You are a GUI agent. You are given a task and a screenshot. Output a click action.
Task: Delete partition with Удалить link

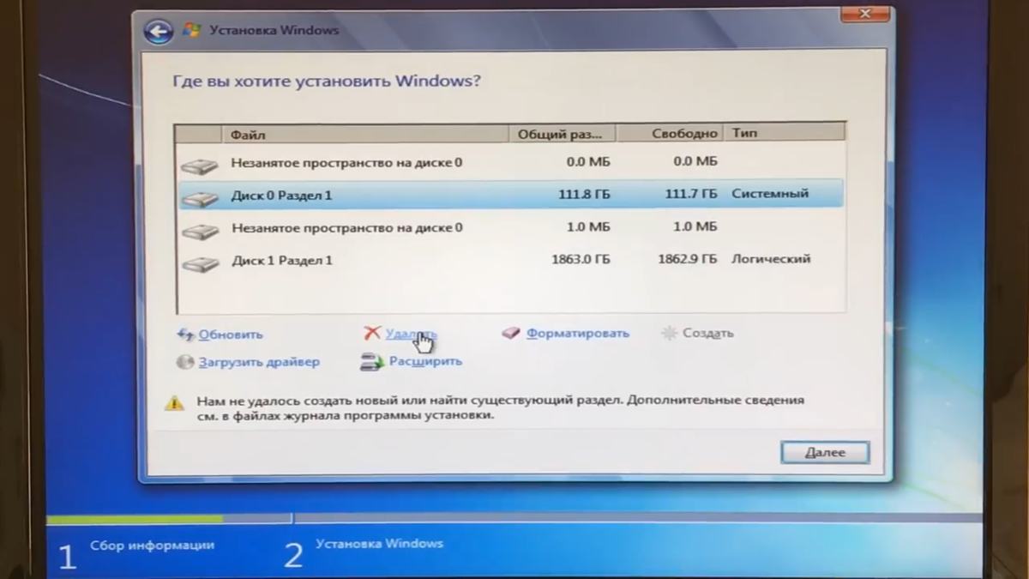(411, 334)
